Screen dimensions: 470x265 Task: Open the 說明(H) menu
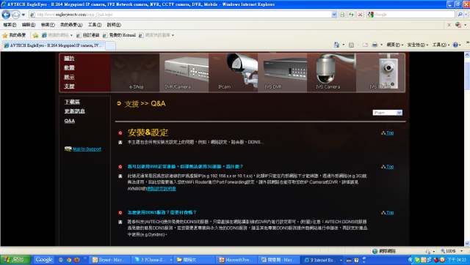coord(114,25)
